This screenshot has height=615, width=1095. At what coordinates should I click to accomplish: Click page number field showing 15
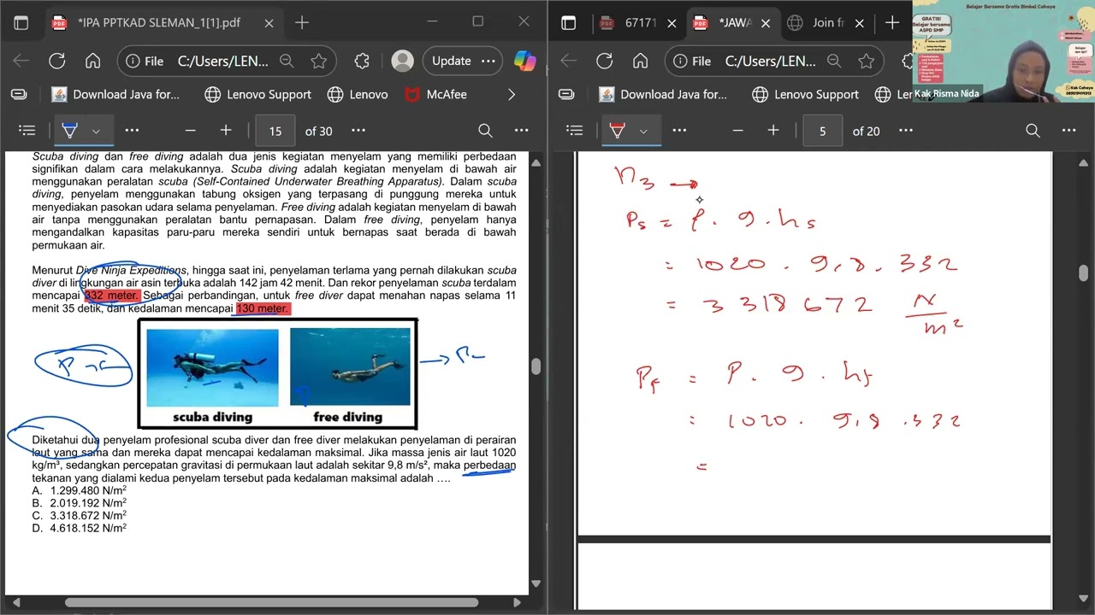click(x=275, y=131)
